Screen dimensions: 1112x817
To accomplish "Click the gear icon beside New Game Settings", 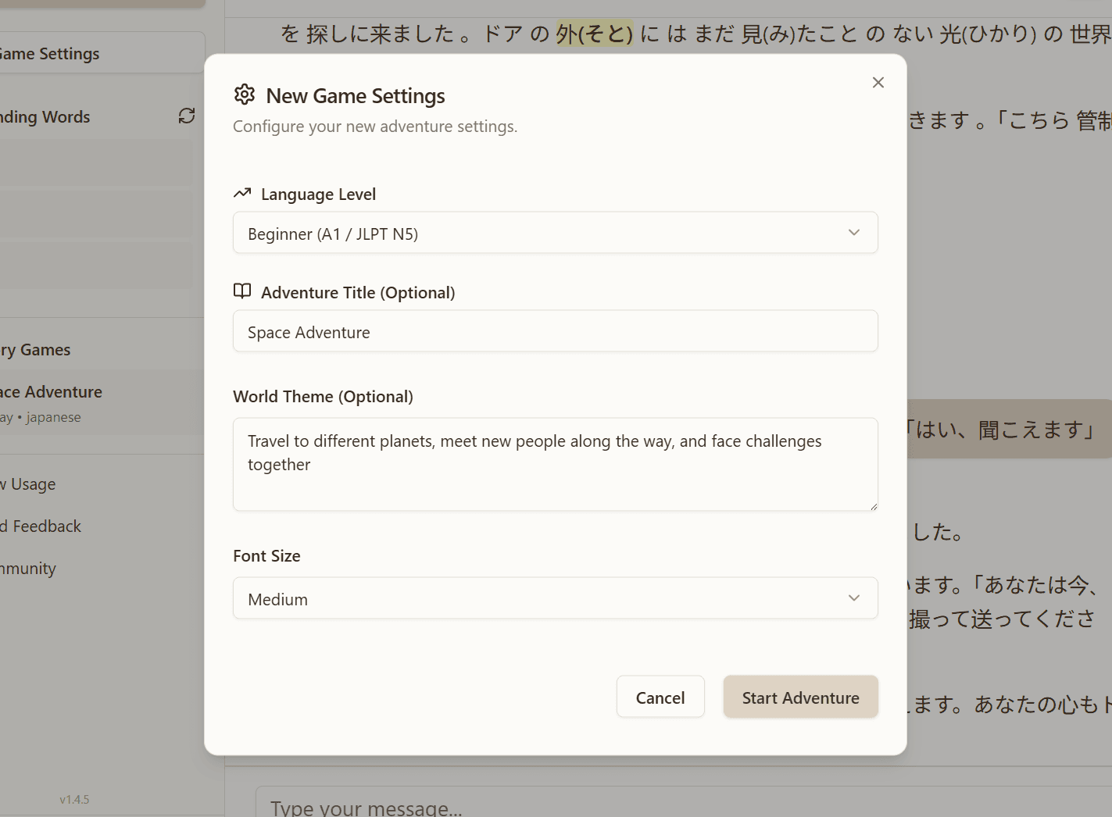I will (245, 95).
